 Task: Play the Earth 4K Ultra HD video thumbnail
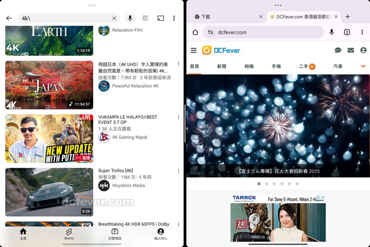coord(49,40)
